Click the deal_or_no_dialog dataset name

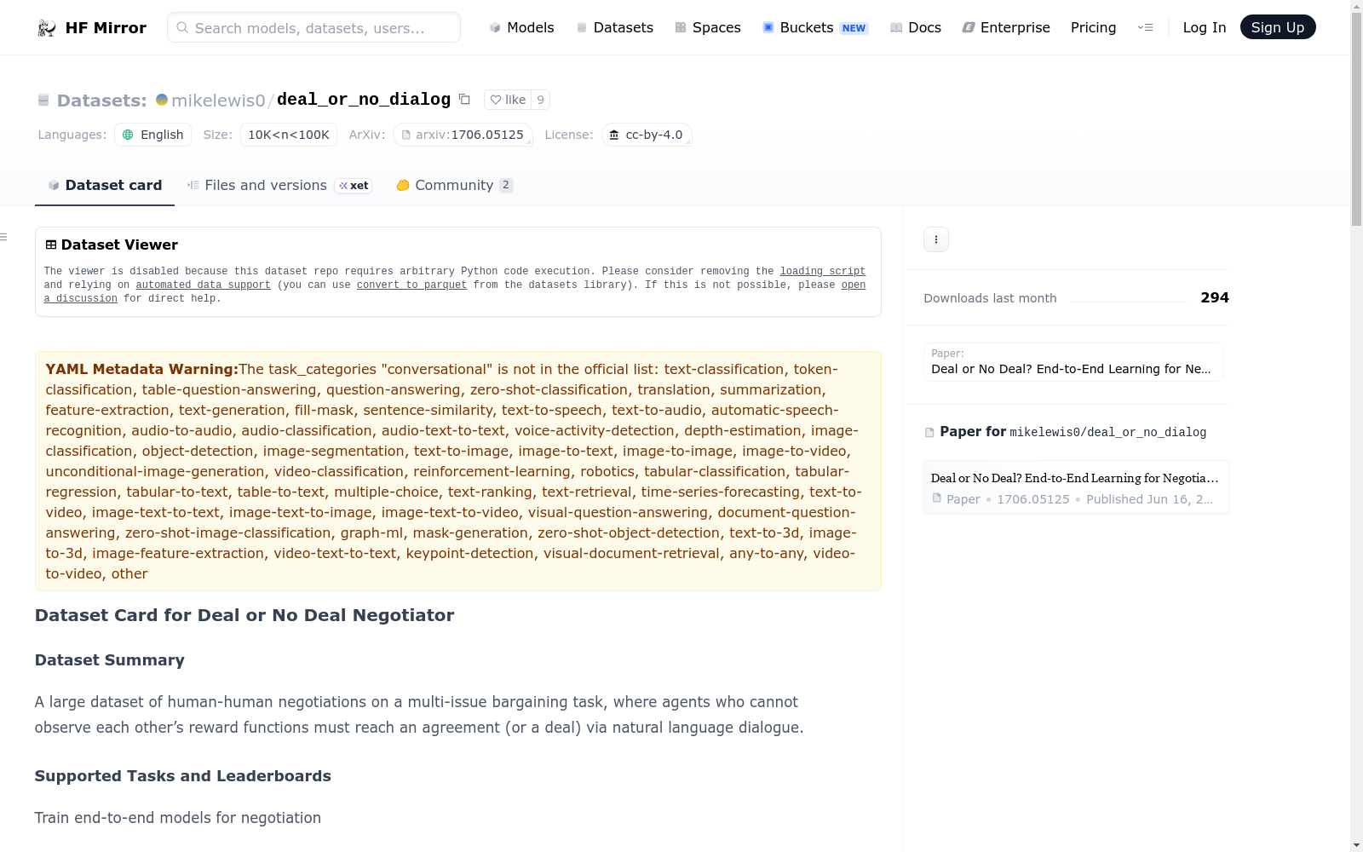(364, 100)
